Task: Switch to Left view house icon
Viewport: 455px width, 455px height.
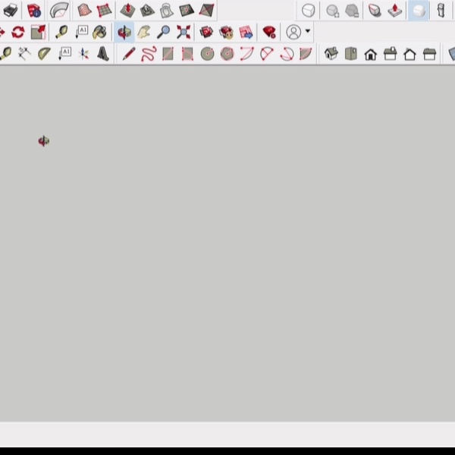Action: (429, 54)
